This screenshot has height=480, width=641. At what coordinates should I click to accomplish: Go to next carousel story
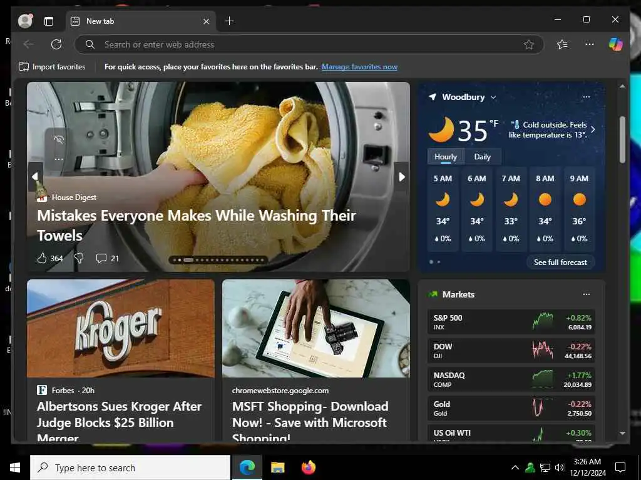[401, 176]
